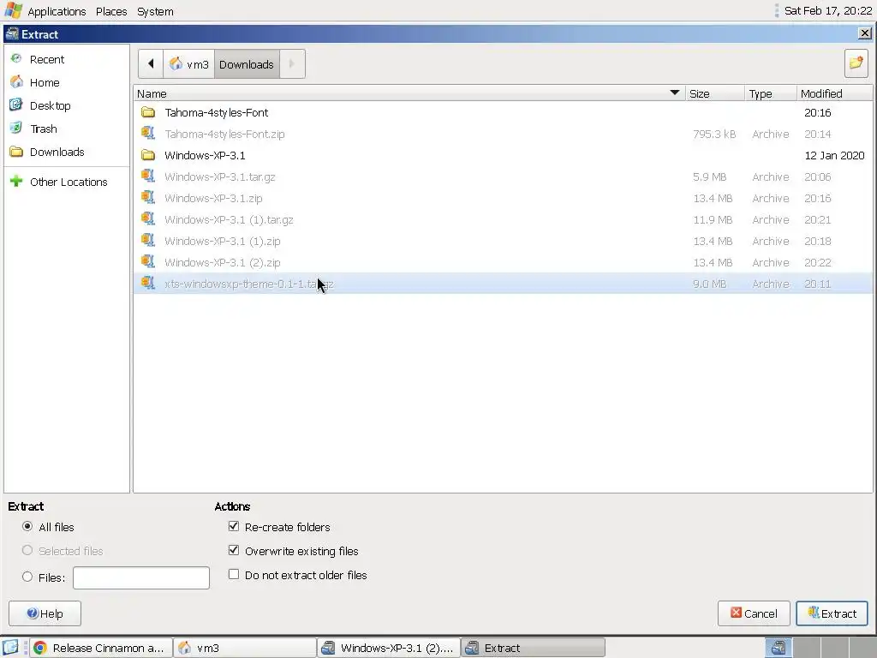
Task: Click archive icon of Windows-XP-3.1.tar.gz
Action: [148, 176]
